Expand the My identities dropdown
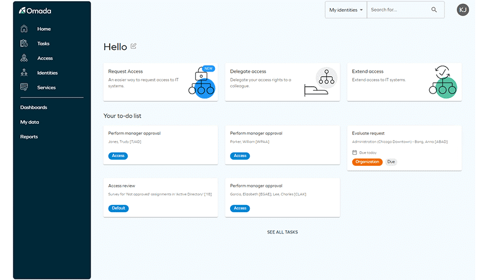Image resolution: width=487 pixels, height=280 pixels. pyautogui.click(x=346, y=10)
